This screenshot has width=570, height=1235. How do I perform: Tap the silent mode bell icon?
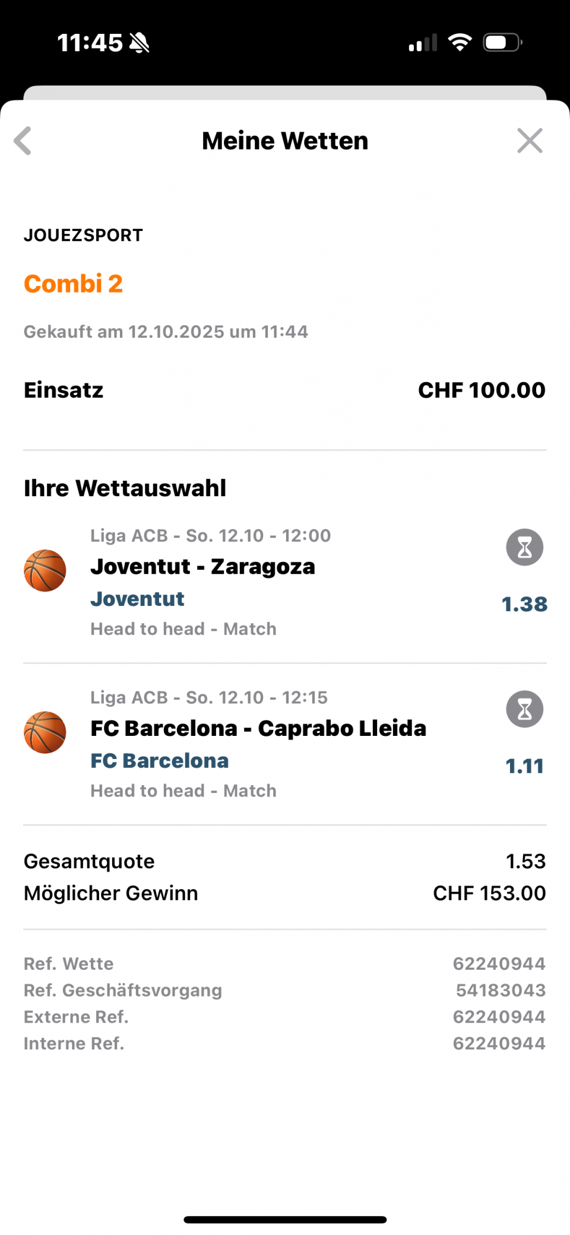(140, 43)
